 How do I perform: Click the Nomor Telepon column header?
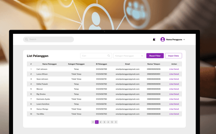click(154, 64)
